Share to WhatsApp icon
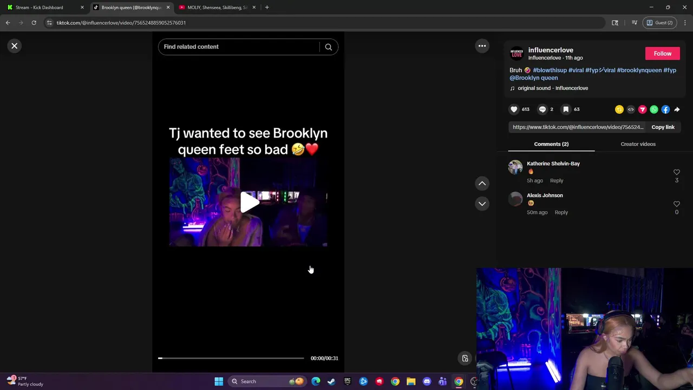693x390 pixels. point(654,109)
